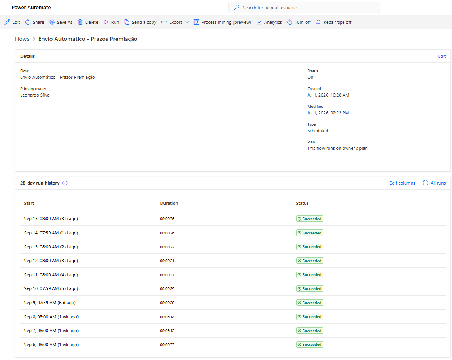This screenshot has width=452, height=360.
Task: Click Succeeded badge for Sep 6 run
Action: point(310,345)
